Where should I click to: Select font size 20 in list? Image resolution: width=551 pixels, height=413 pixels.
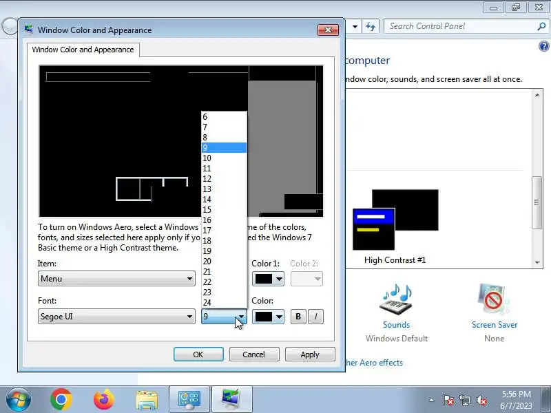point(224,262)
